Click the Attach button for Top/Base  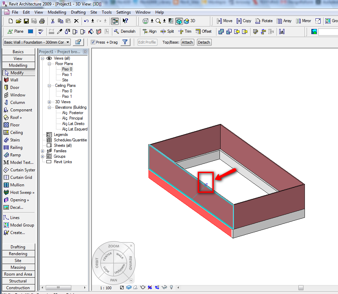(x=187, y=42)
